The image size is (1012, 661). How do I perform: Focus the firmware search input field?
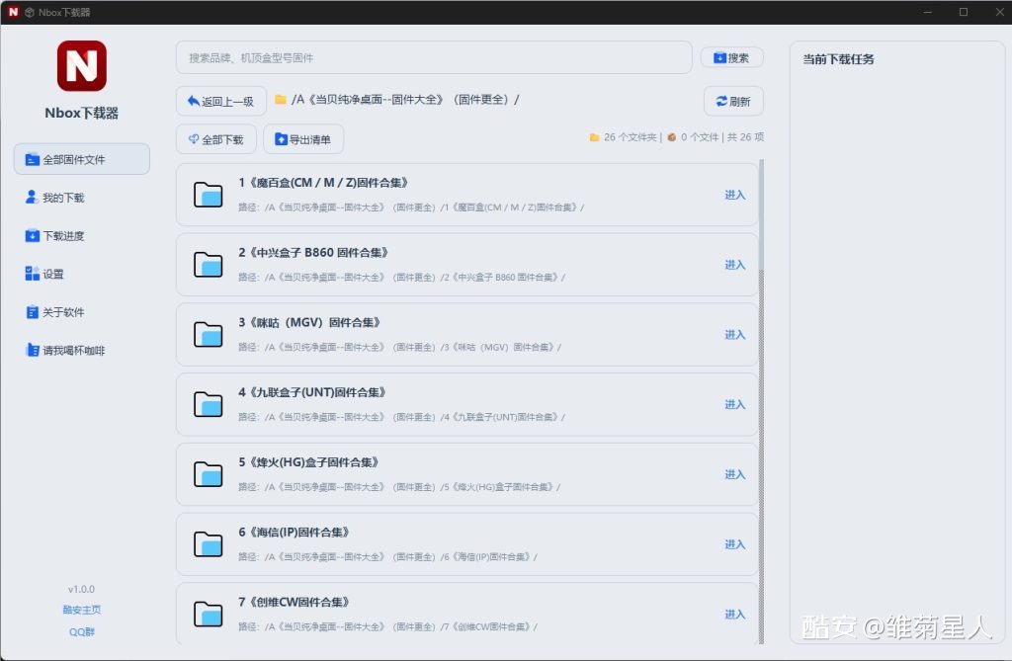434,58
